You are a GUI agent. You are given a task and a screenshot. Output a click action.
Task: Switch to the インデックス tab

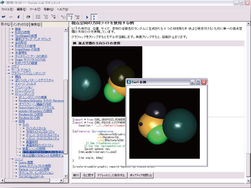pos(21,25)
